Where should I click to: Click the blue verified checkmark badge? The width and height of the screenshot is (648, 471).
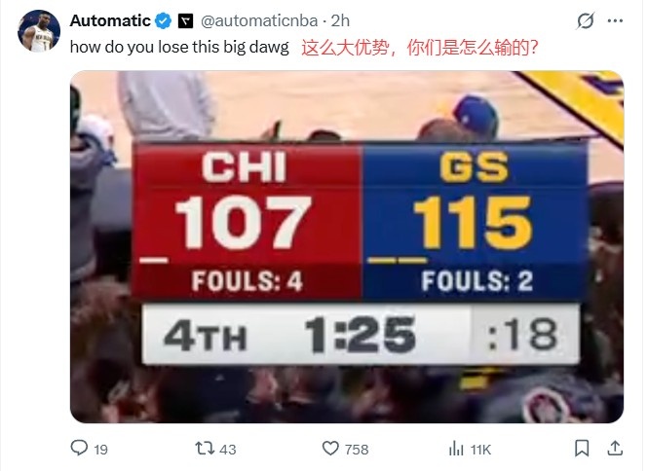tap(164, 20)
